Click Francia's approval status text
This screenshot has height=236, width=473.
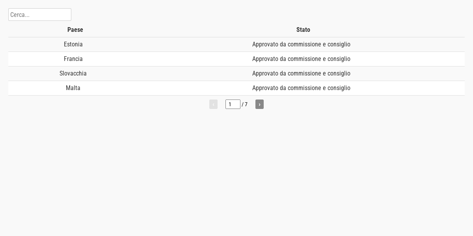coord(301,59)
